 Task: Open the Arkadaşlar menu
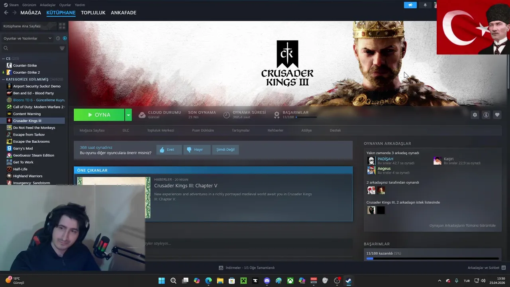click(48, 5)
